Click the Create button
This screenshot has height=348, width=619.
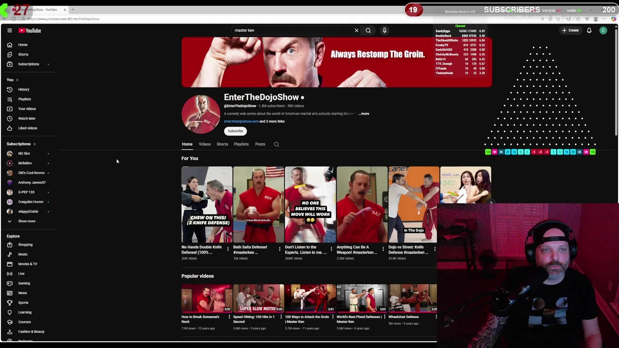570,30
